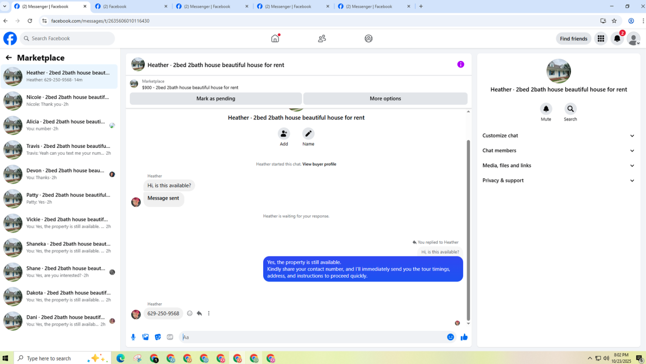The image size is (646, 364).
Task: Click the Search Facebook field
Action: (67, 38)
